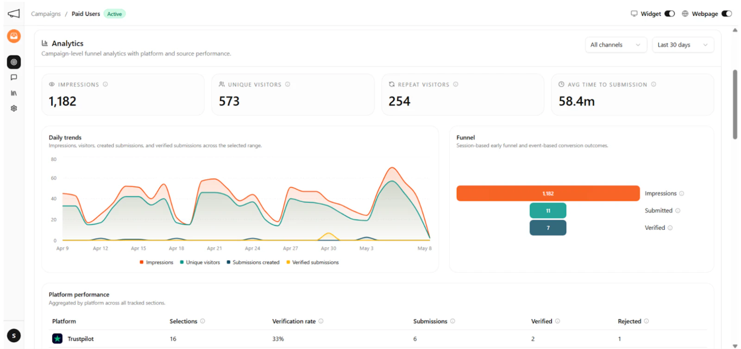Click info icon beside Rejected column header
Image resolution: width=741 pixels, height=349 pixels.
coord(647,321)
